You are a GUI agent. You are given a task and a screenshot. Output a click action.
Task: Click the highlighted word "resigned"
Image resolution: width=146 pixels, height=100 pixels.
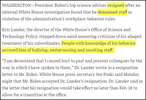[116, 5]
